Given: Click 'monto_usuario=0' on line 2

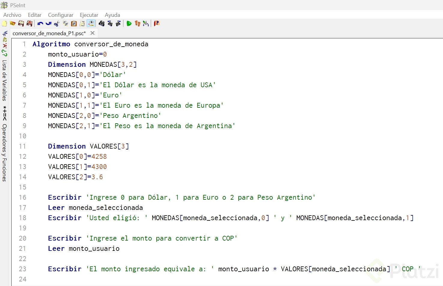Looking at the screenshot, I should 77,54.
